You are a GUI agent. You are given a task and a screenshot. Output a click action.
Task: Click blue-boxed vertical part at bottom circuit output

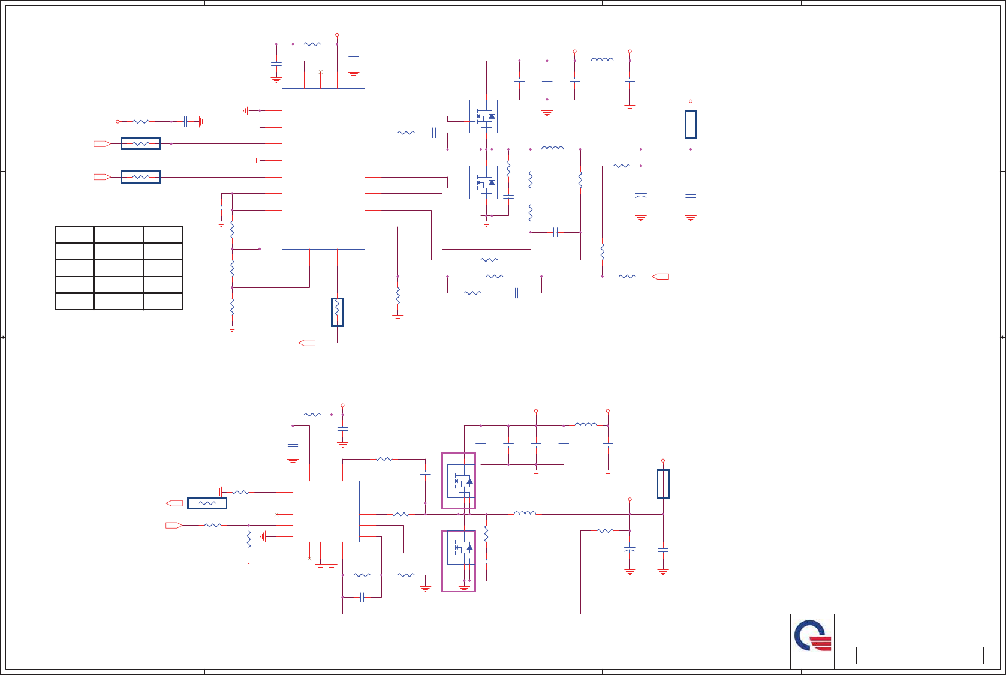[663, 484]
